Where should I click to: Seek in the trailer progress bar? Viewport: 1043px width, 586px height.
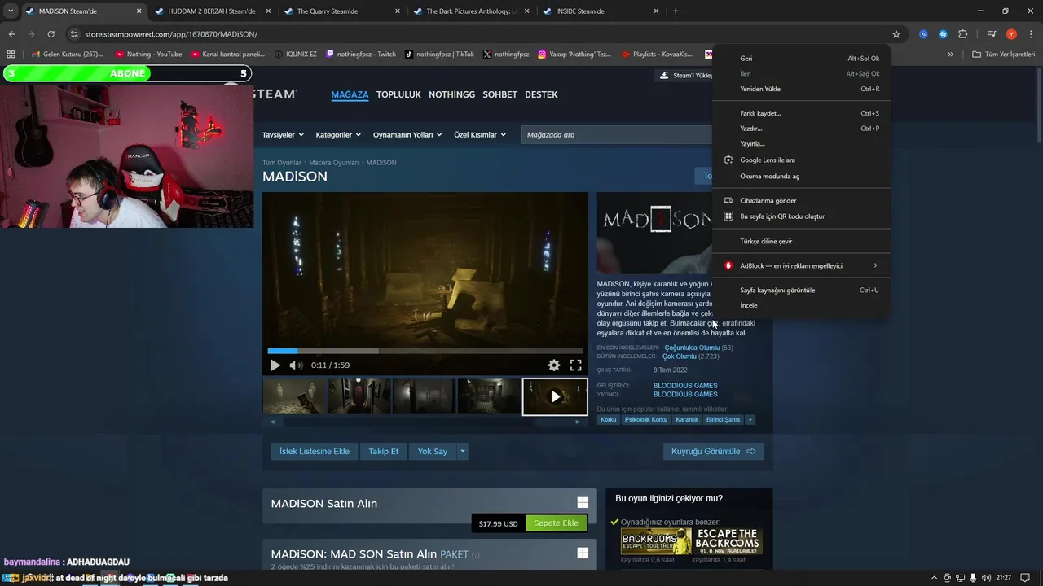pyautogui.click(x=425, y=351)
